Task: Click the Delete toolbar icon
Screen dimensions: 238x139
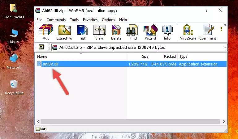Action: [x=116, y=32]
